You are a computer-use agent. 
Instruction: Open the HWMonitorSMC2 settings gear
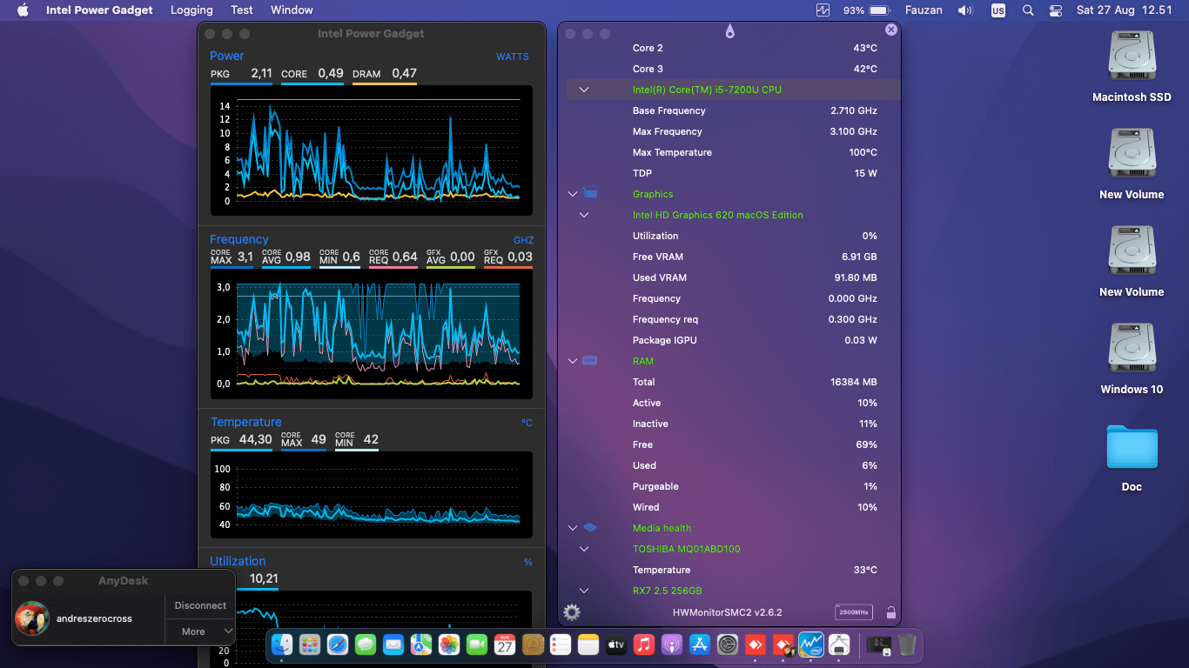(x=571, y=612)
